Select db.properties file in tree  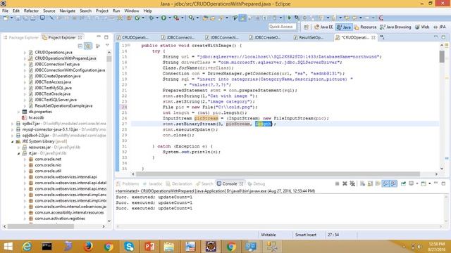coord(40,112)
